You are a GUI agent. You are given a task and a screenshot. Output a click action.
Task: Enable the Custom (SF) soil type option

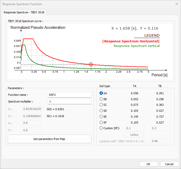pos(101,128)
